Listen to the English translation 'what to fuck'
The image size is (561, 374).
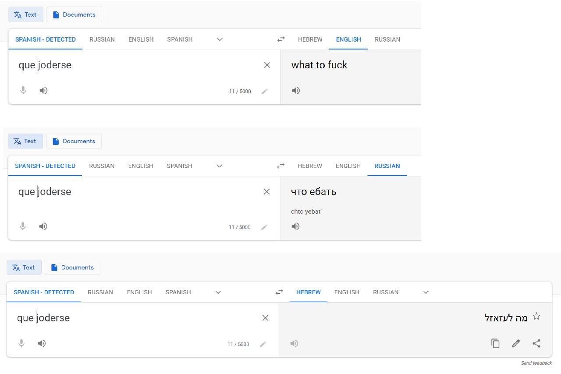296,90
